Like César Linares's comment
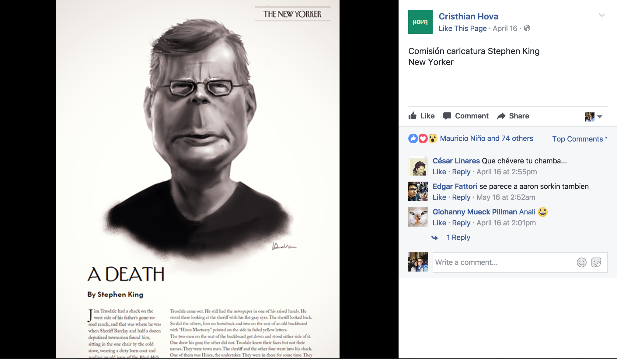The image size is (617, 359). point(439,172)
